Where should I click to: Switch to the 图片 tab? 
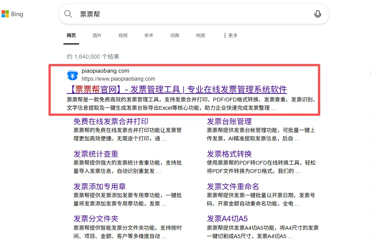point(97,35)
